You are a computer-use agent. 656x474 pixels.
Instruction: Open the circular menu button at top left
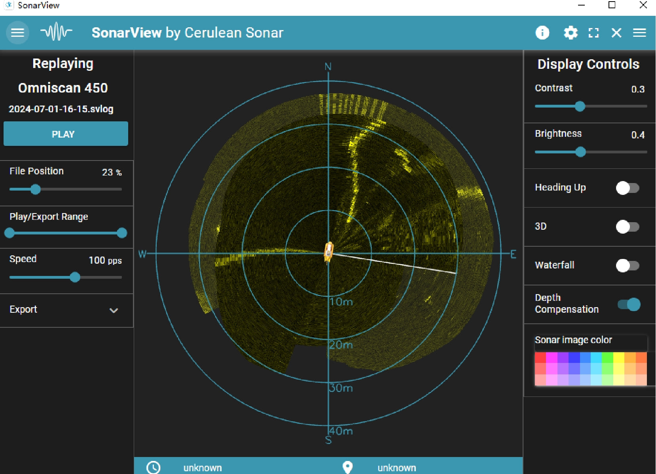(x=17, y=33)
